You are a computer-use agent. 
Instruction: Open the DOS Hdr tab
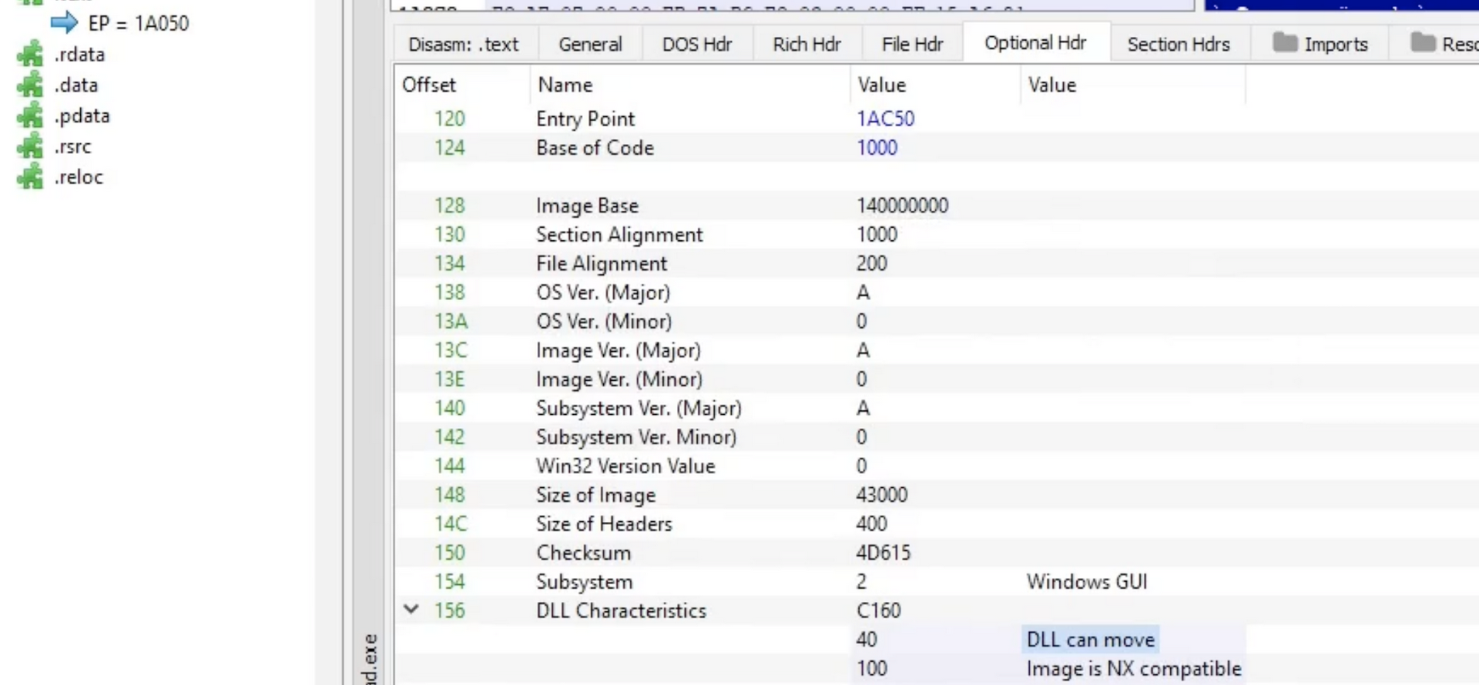(697, 45)
